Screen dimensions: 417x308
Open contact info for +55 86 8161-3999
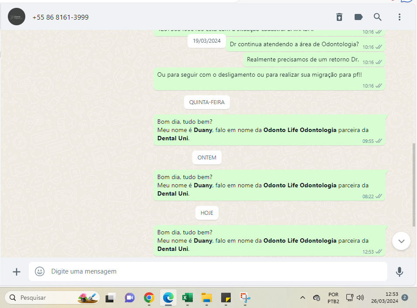[60, 17]
